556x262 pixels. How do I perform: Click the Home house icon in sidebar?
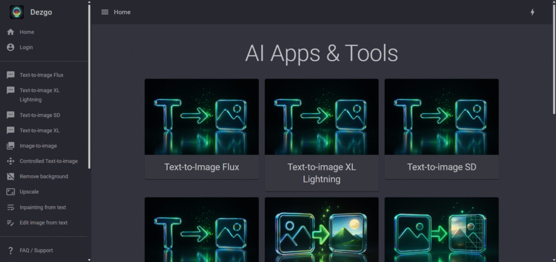coord(11,32)
